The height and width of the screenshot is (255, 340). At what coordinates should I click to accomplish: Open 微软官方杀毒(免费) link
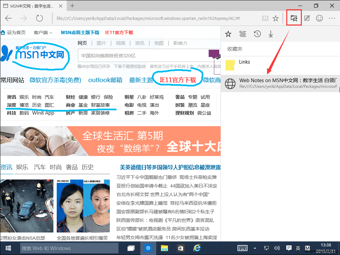point(55,80)
